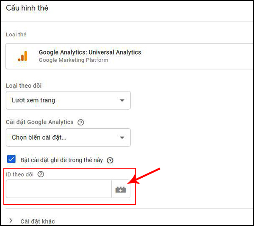The width and height of the screenshot is (254, 226).
Task: Click the Google Marketing Platform subtitle
Action: point(74,60)
